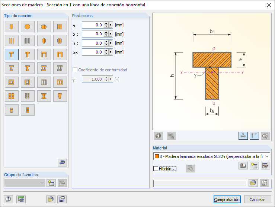Click the section name text field

tap(200, 184)
